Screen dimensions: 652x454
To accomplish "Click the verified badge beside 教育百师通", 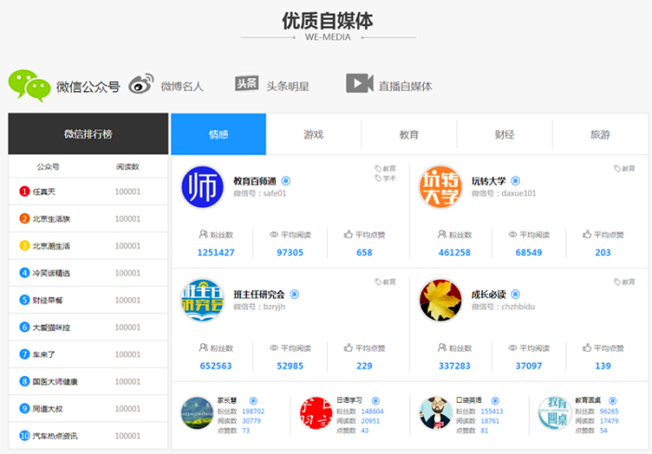I will pyautogui.click(x=285, y=180).
